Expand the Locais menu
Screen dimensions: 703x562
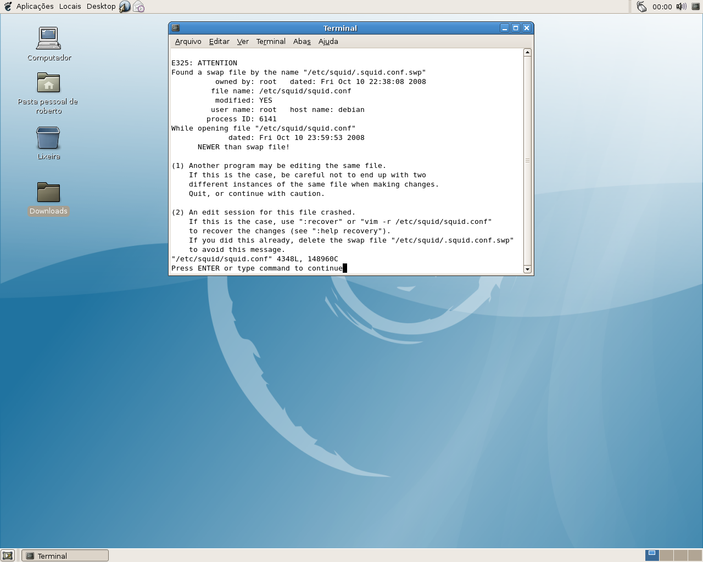point(70,7)
